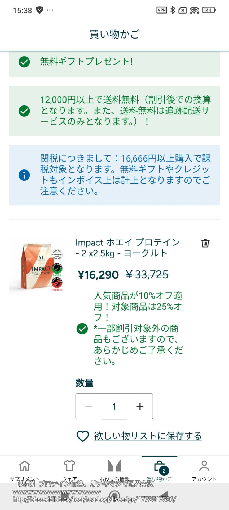
Task: Tap the VPN status bar icon
Action: [162, 10]
